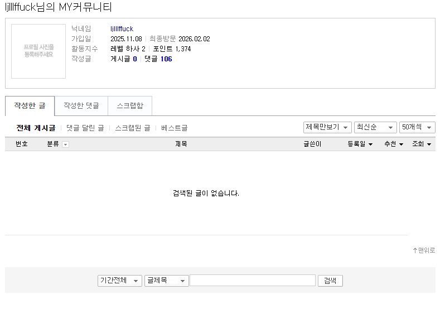The image size is (445, 309).
Task: Open the 스크랩함 tab
Action: pyautogui.click(x=130, y=106)
